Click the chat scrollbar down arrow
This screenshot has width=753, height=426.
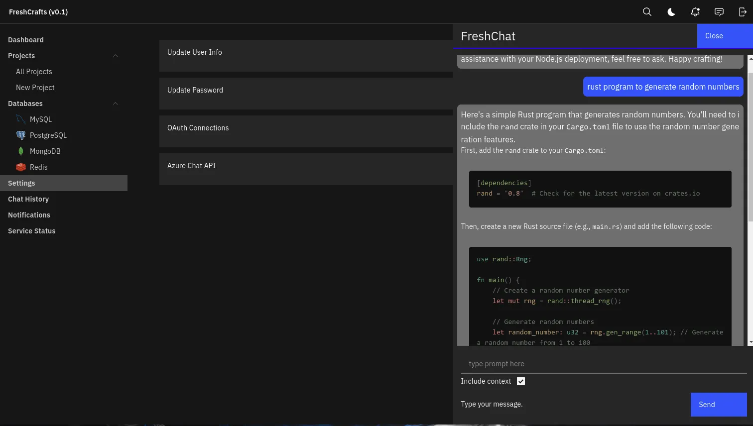click(x=750, y=342)
